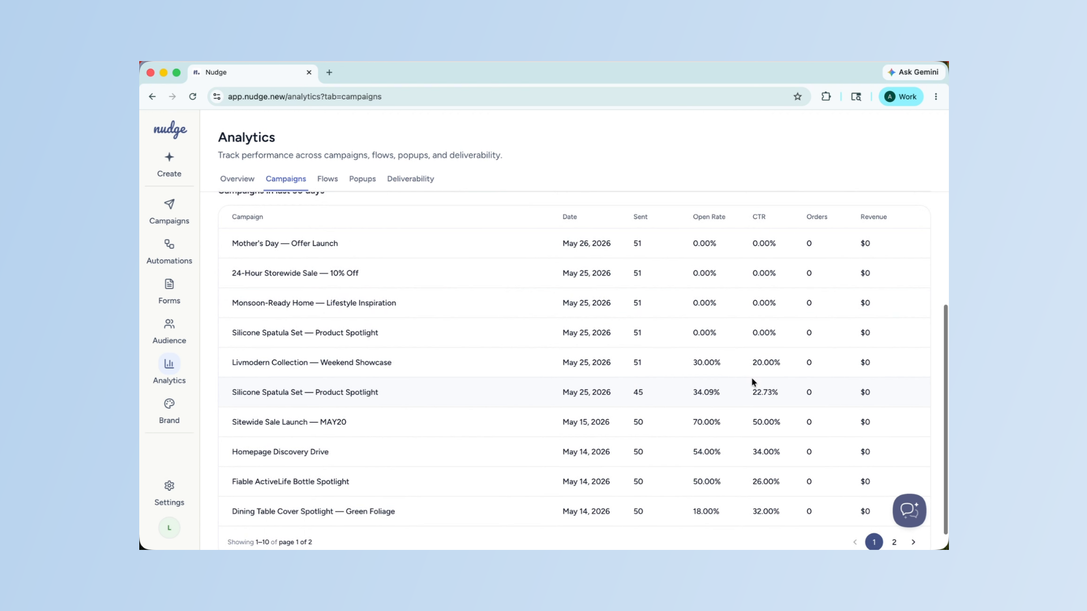Close the Nudge browser tab
This screenshot has width=1087, height=611.
pyautogui.click(x=309, y=72)
